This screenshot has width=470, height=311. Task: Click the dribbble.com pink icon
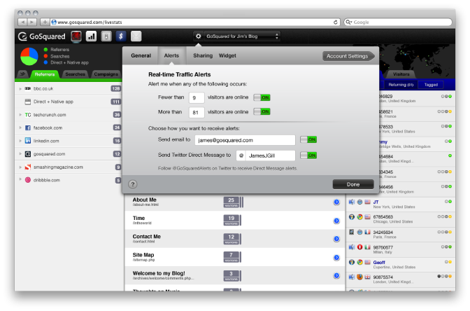pos(27,180)
